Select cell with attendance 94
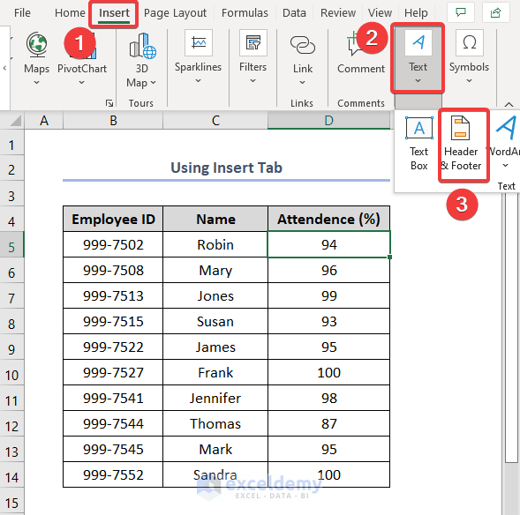Screen dimensions: 520x515 click(329, 245)
